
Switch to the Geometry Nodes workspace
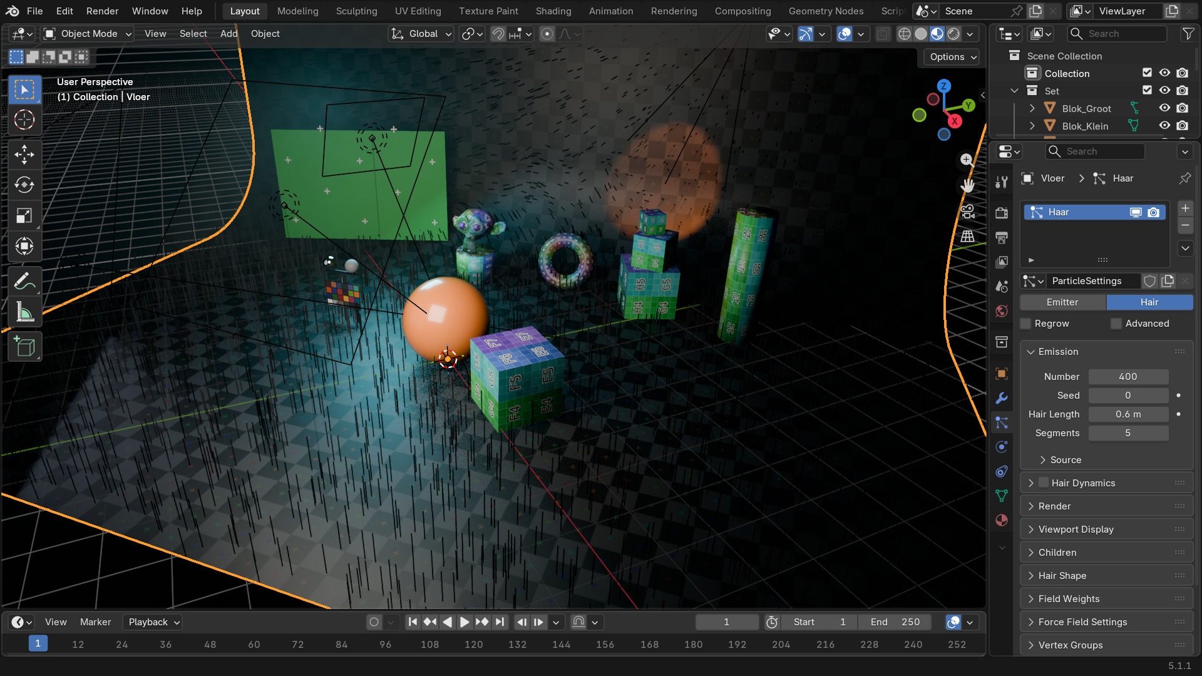(826, 11)
